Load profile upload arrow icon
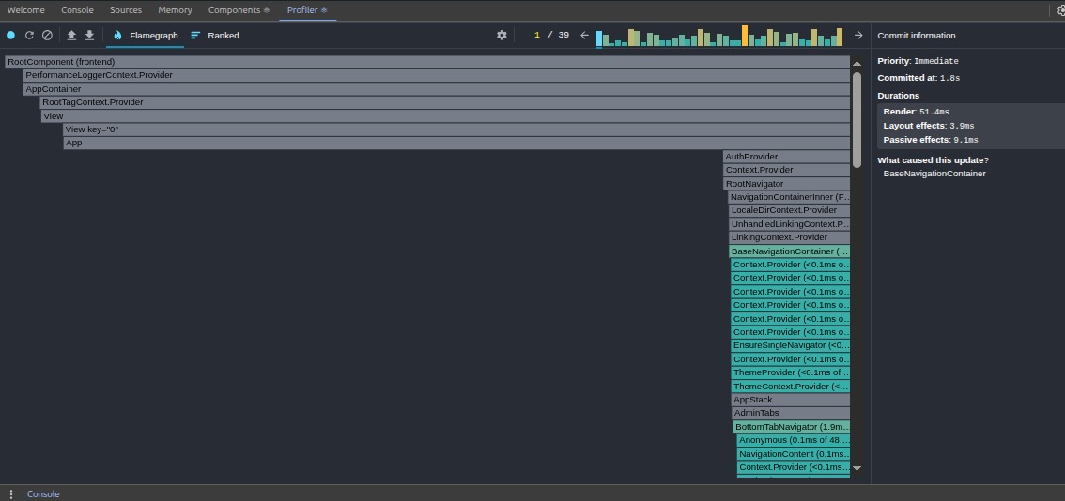The width and height of the screenshot is (1065, 501). click(71, 36)
